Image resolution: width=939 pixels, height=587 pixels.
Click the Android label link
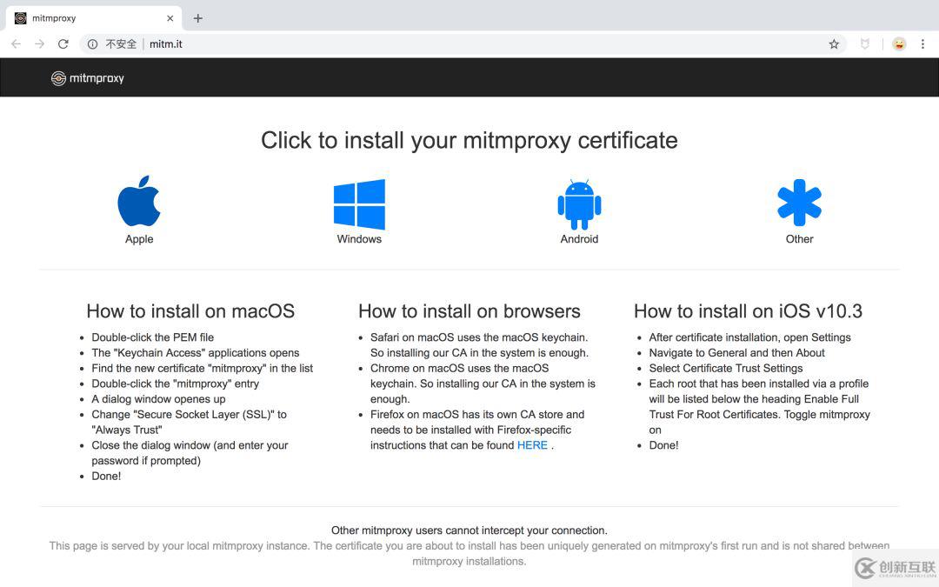(x=579, y=239)
